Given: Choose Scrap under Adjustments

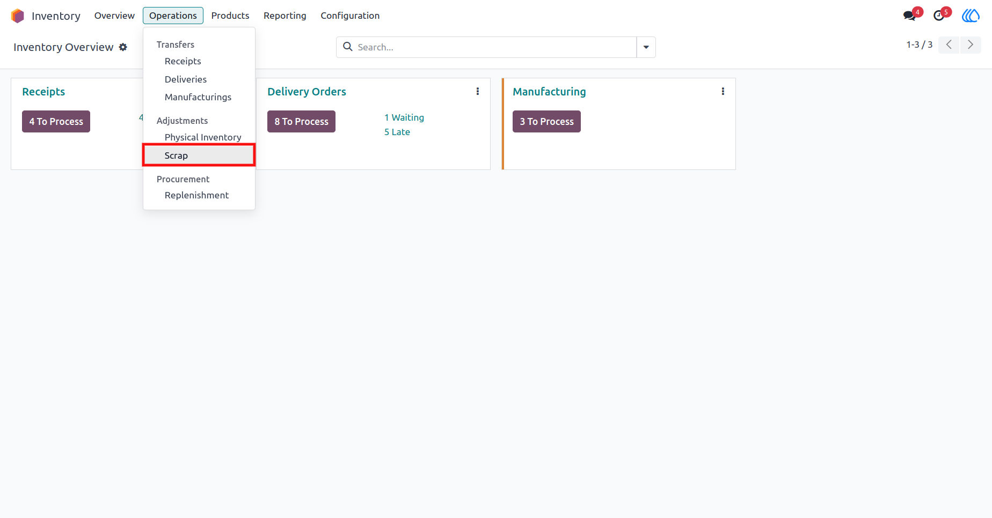Looking at the screenshot, I should 199,156.
